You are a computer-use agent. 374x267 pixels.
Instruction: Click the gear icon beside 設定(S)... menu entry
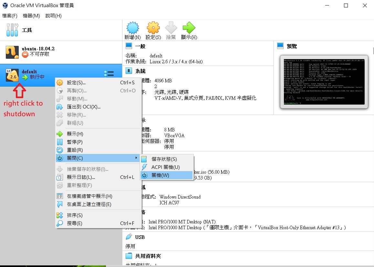[60, 82]
